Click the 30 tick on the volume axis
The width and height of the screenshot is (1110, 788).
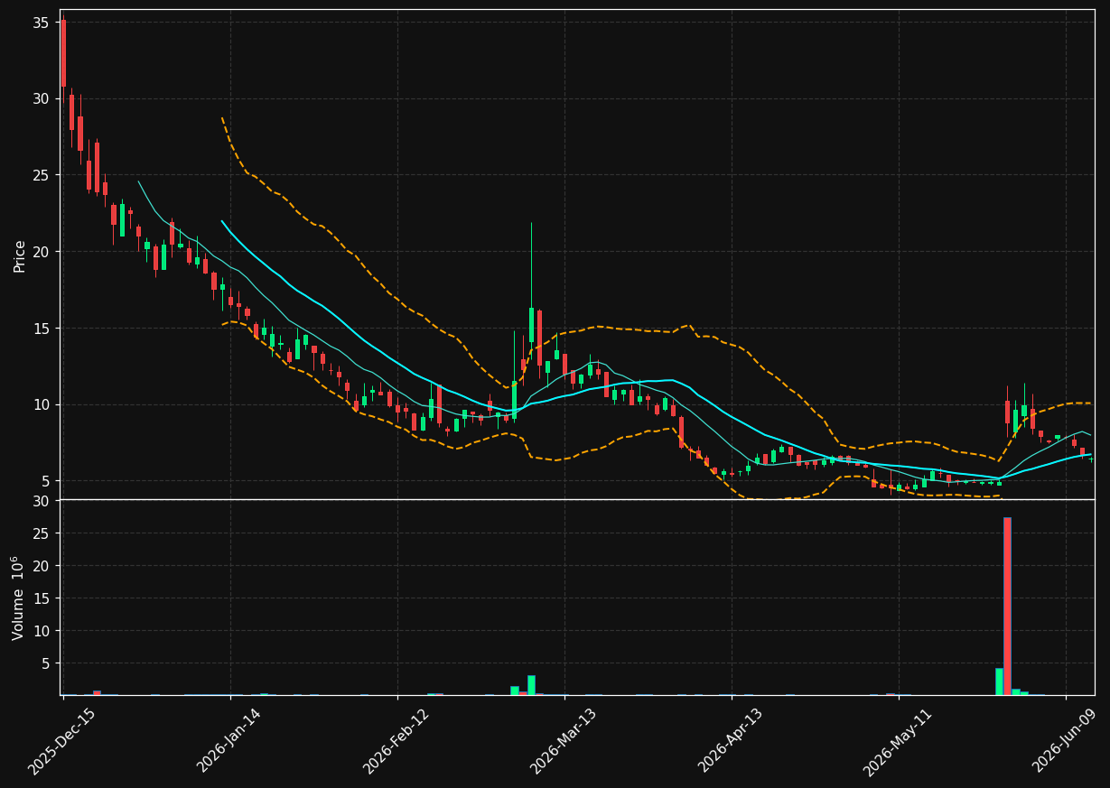coord(41,502)
